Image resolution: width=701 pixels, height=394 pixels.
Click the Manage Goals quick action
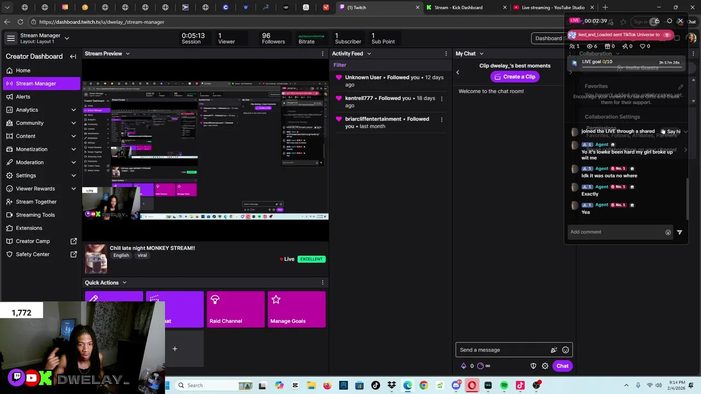point(296,309)
